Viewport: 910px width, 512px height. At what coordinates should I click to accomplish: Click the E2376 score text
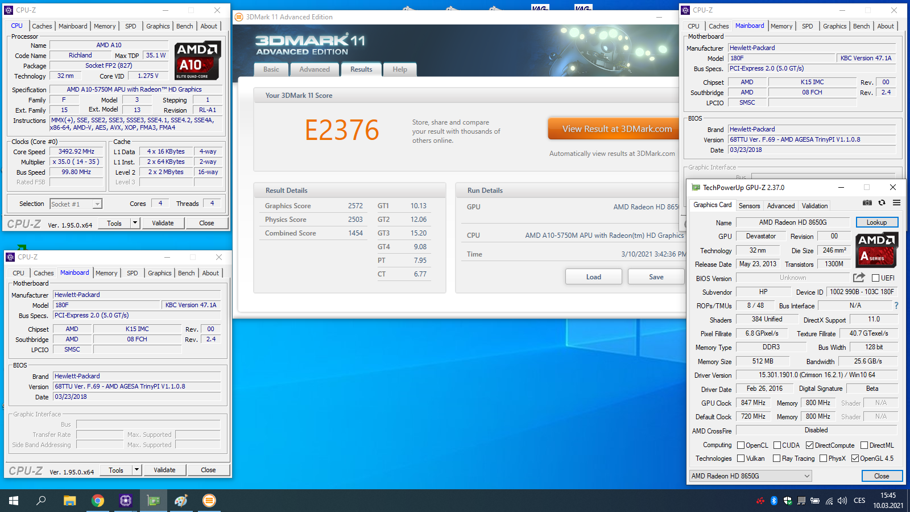click(342, 130)
